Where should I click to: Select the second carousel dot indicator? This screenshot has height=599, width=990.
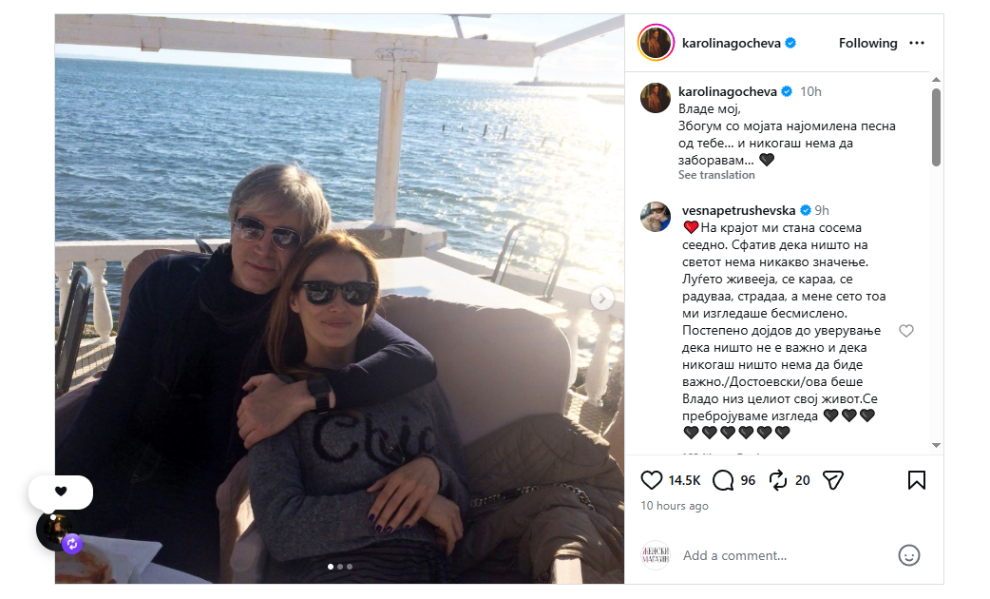(x=340, y=567)
